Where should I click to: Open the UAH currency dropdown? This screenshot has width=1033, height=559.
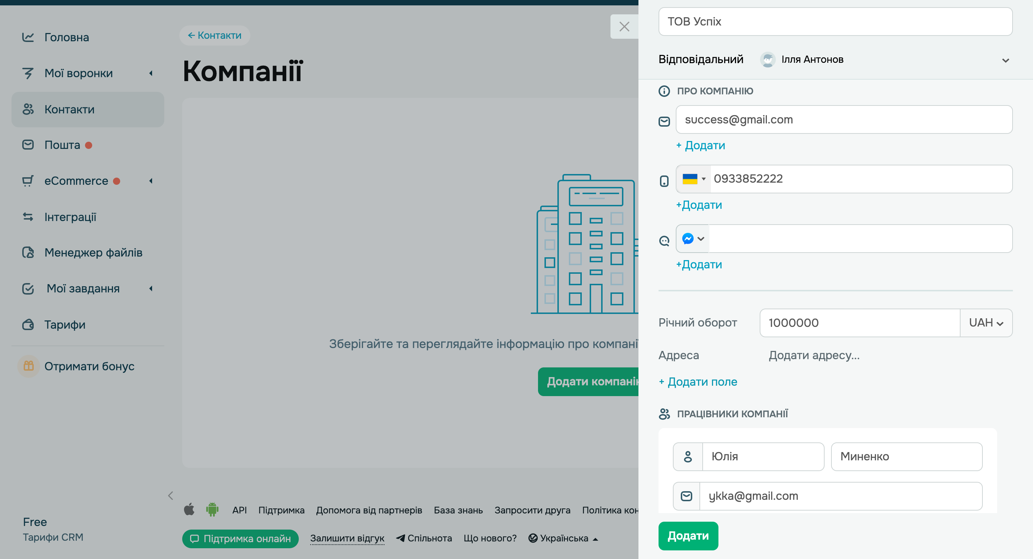pyautogui.click(x=986, y=323)
